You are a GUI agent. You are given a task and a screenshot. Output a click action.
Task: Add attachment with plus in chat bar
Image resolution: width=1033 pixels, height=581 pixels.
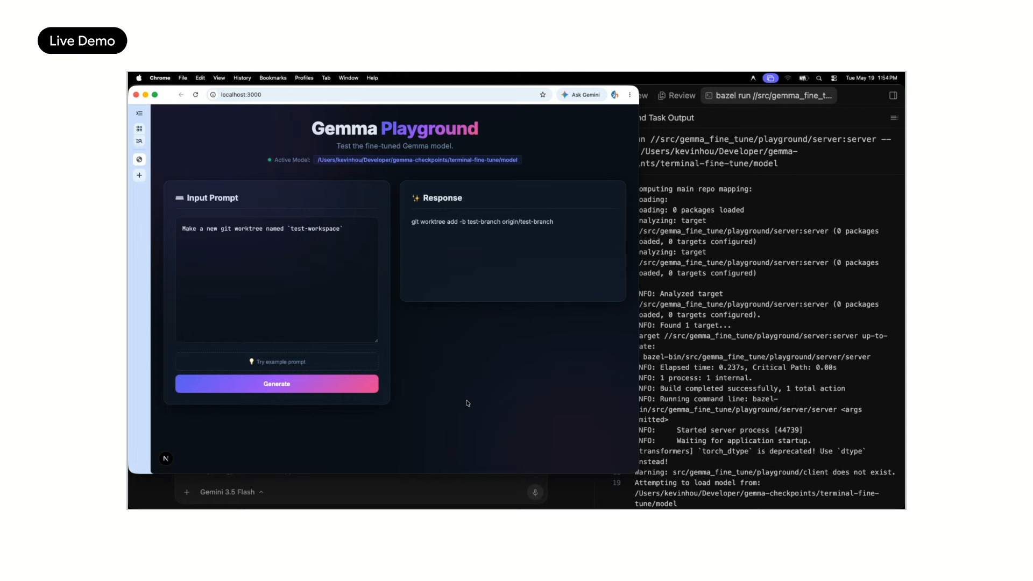point(187,492)
